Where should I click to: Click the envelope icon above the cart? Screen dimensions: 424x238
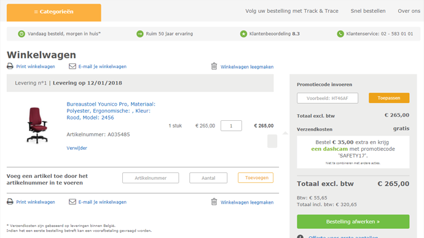pos(72,66)
